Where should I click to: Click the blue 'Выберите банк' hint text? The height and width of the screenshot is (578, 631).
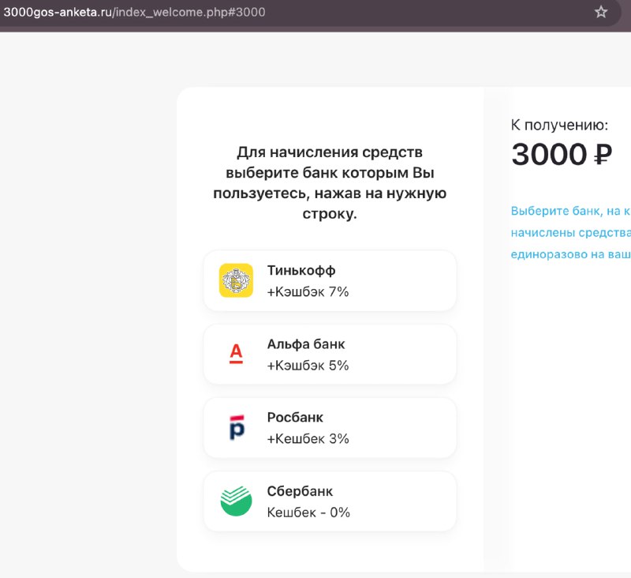click(570, 232)
